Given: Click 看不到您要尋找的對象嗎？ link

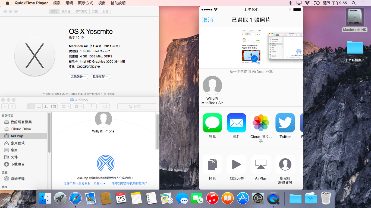Looking at the screenshot, I should (130, 183).
